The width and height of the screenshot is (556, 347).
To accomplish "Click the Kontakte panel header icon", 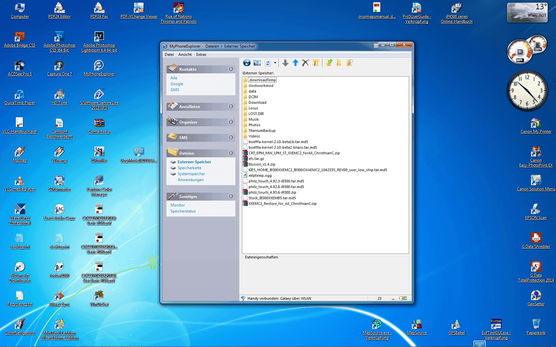I will (x=173, y=68).
